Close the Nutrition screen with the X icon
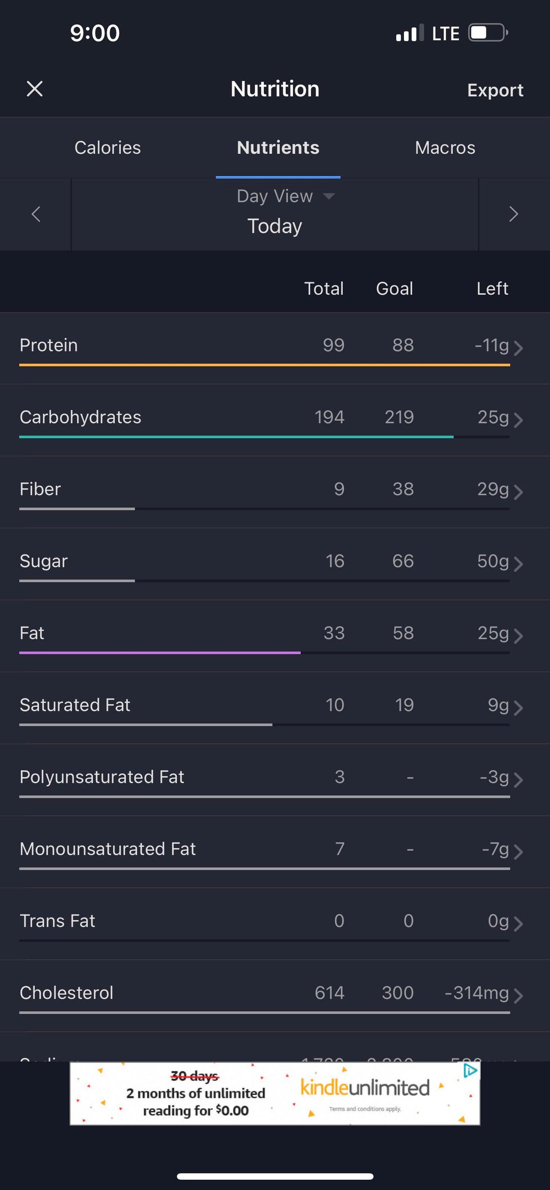The height and width of the screenshot is (1190, 550). pos(35,89)
